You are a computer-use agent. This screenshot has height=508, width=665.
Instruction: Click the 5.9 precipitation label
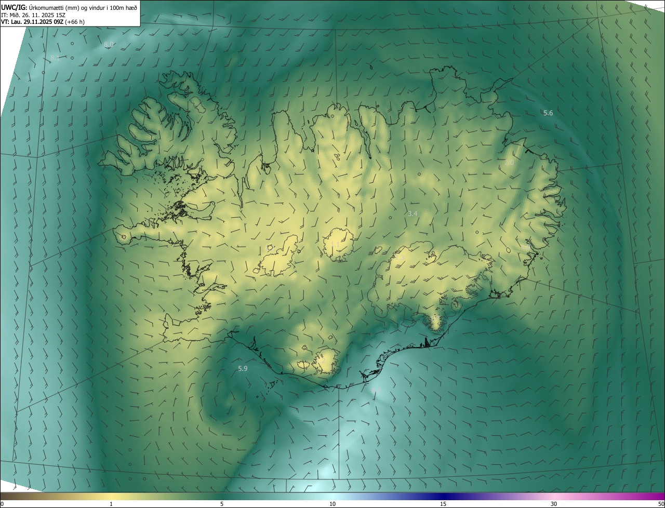click(243, 368)
